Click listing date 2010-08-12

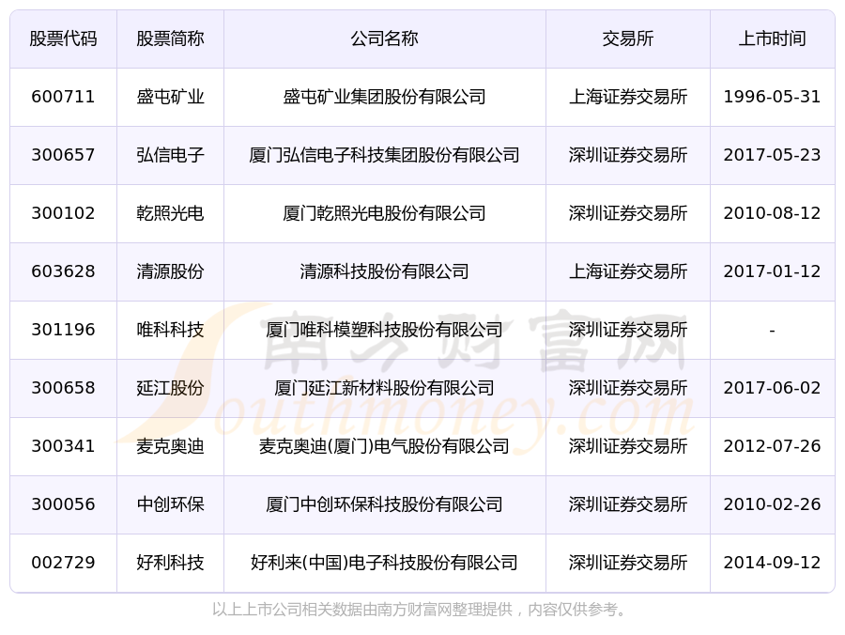[773, 213]
